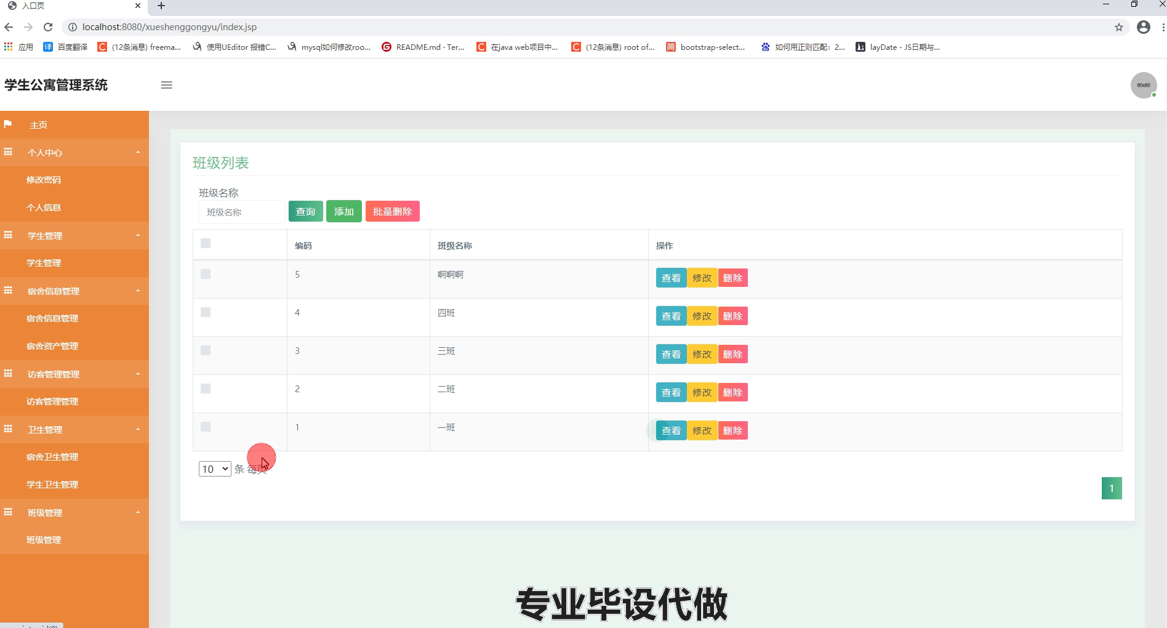
Task: Open the bootstrap-select bookmark
Action: (x=705, y=47)
